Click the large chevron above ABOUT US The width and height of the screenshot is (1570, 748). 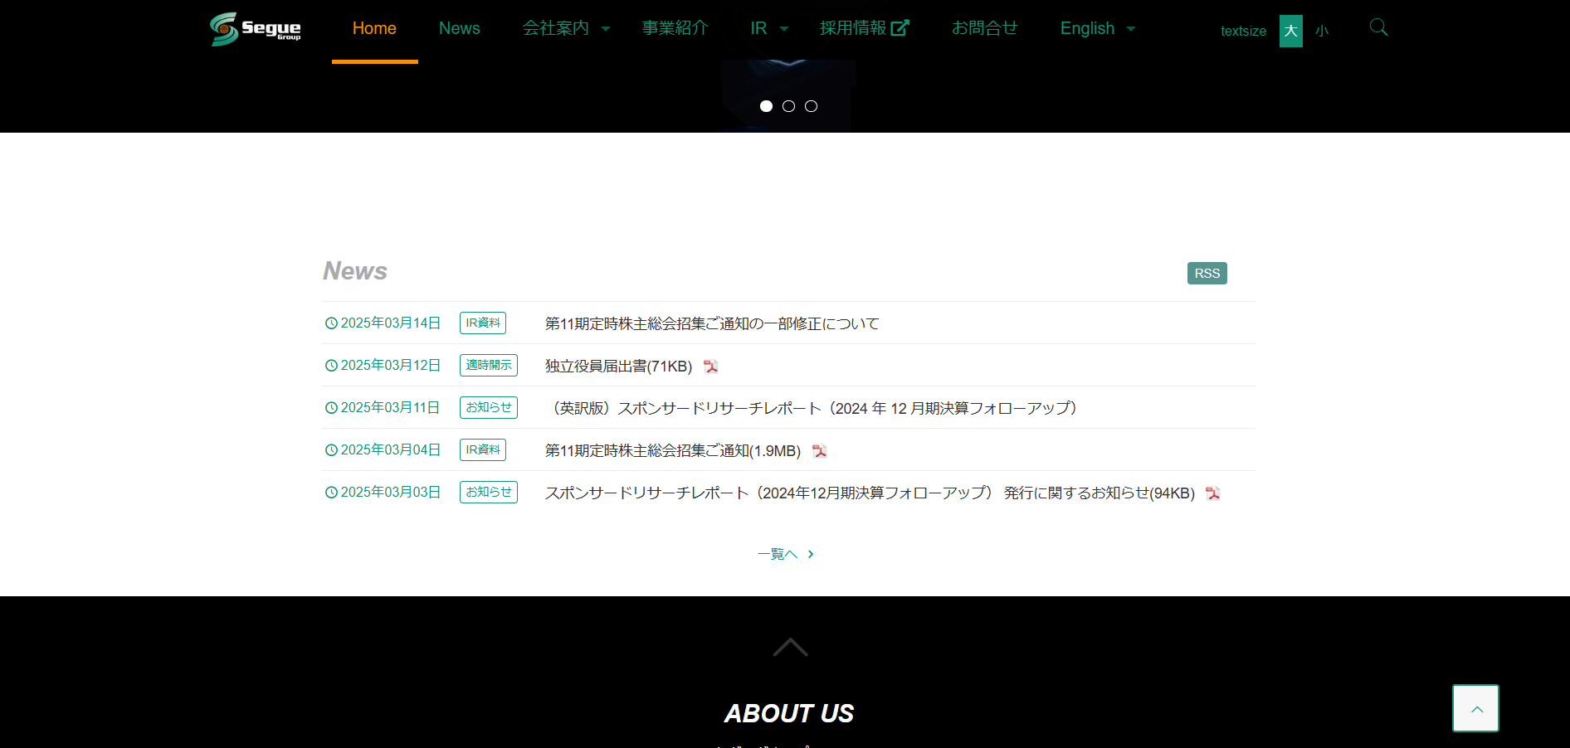(790, 648)
